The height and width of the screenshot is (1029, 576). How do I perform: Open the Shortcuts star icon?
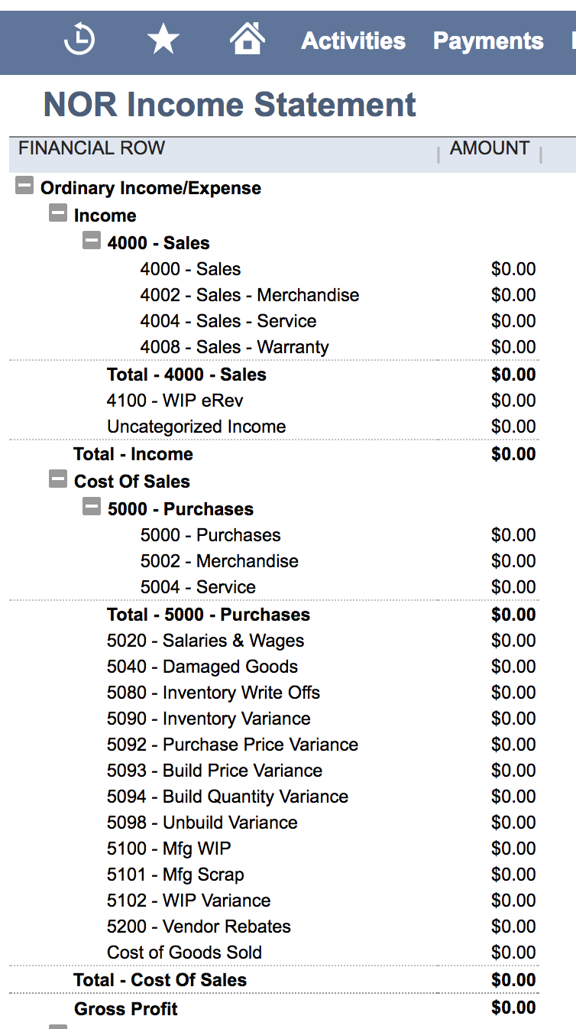pos(163,39)
